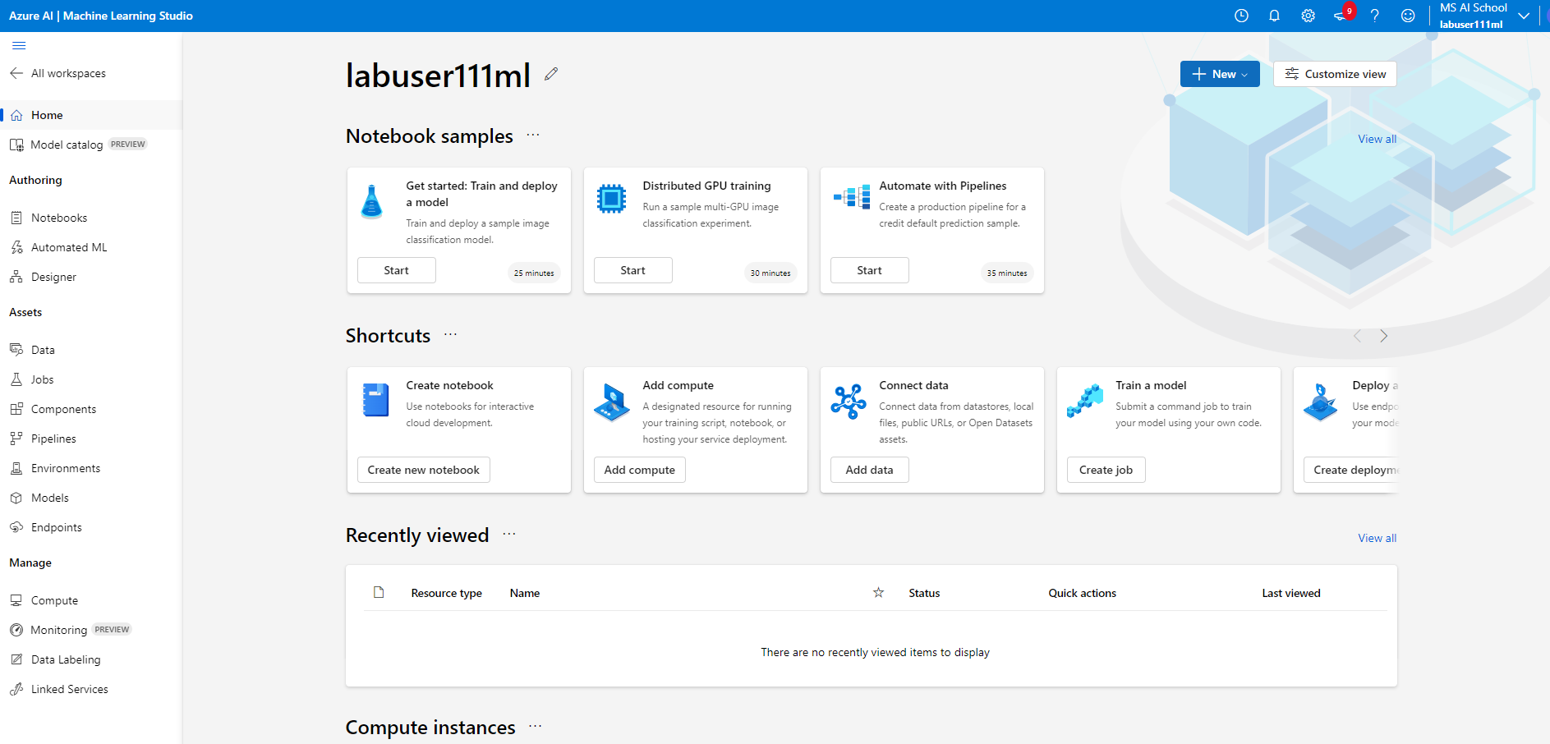
Task: Open Shortcuts more options
Action: click(450, 335)
